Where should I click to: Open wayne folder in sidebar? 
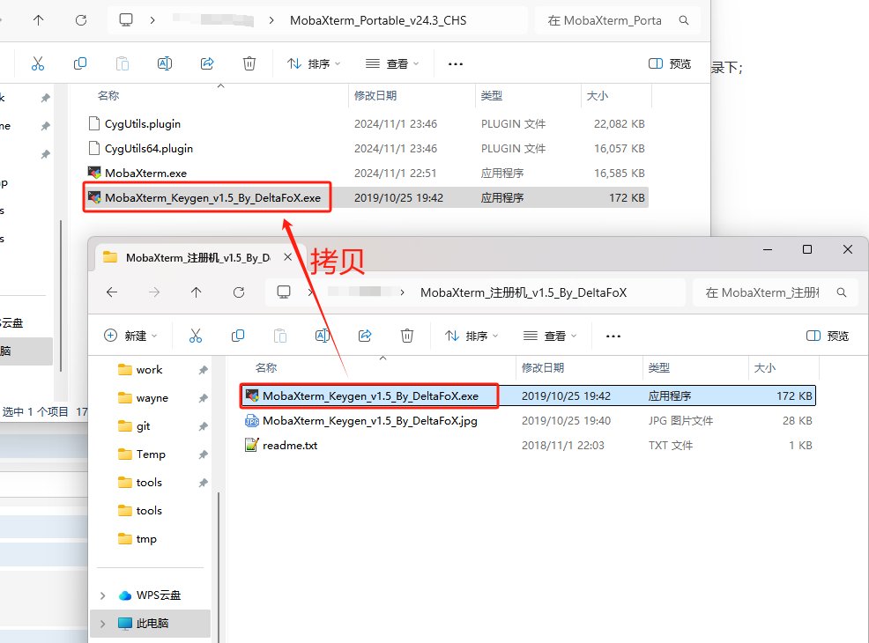click(144, 397)
